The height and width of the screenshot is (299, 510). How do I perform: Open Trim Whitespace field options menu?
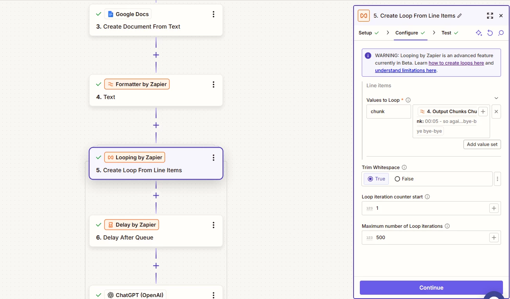(x=497, y=179)
